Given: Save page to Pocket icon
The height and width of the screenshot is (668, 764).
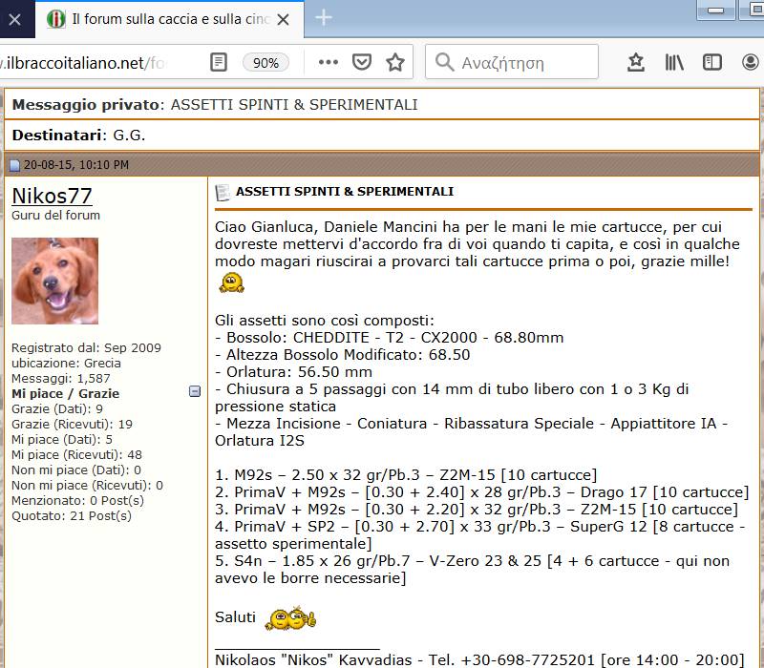Looking at the screenshot, I should pyautogui.click(x=362, y=62).
